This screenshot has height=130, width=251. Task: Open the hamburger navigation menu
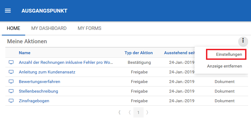[8, 11]
